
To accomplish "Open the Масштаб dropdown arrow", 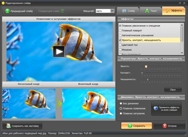I will pyautogui.click(x=112, y=11).
